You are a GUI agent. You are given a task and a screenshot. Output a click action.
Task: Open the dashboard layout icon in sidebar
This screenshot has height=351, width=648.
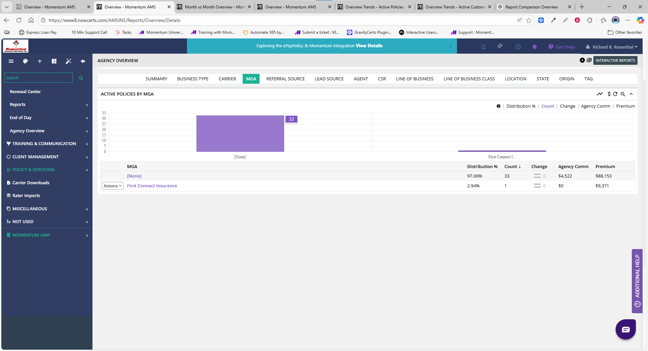click(x=54, y=61)
